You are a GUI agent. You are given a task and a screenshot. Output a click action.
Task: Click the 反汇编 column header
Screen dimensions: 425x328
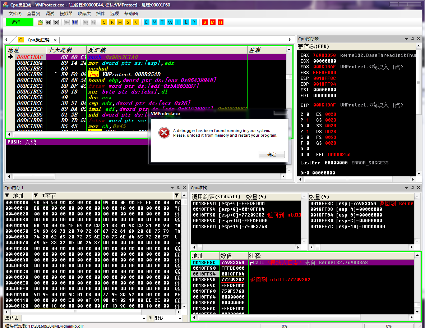click(x=167, y=50)
